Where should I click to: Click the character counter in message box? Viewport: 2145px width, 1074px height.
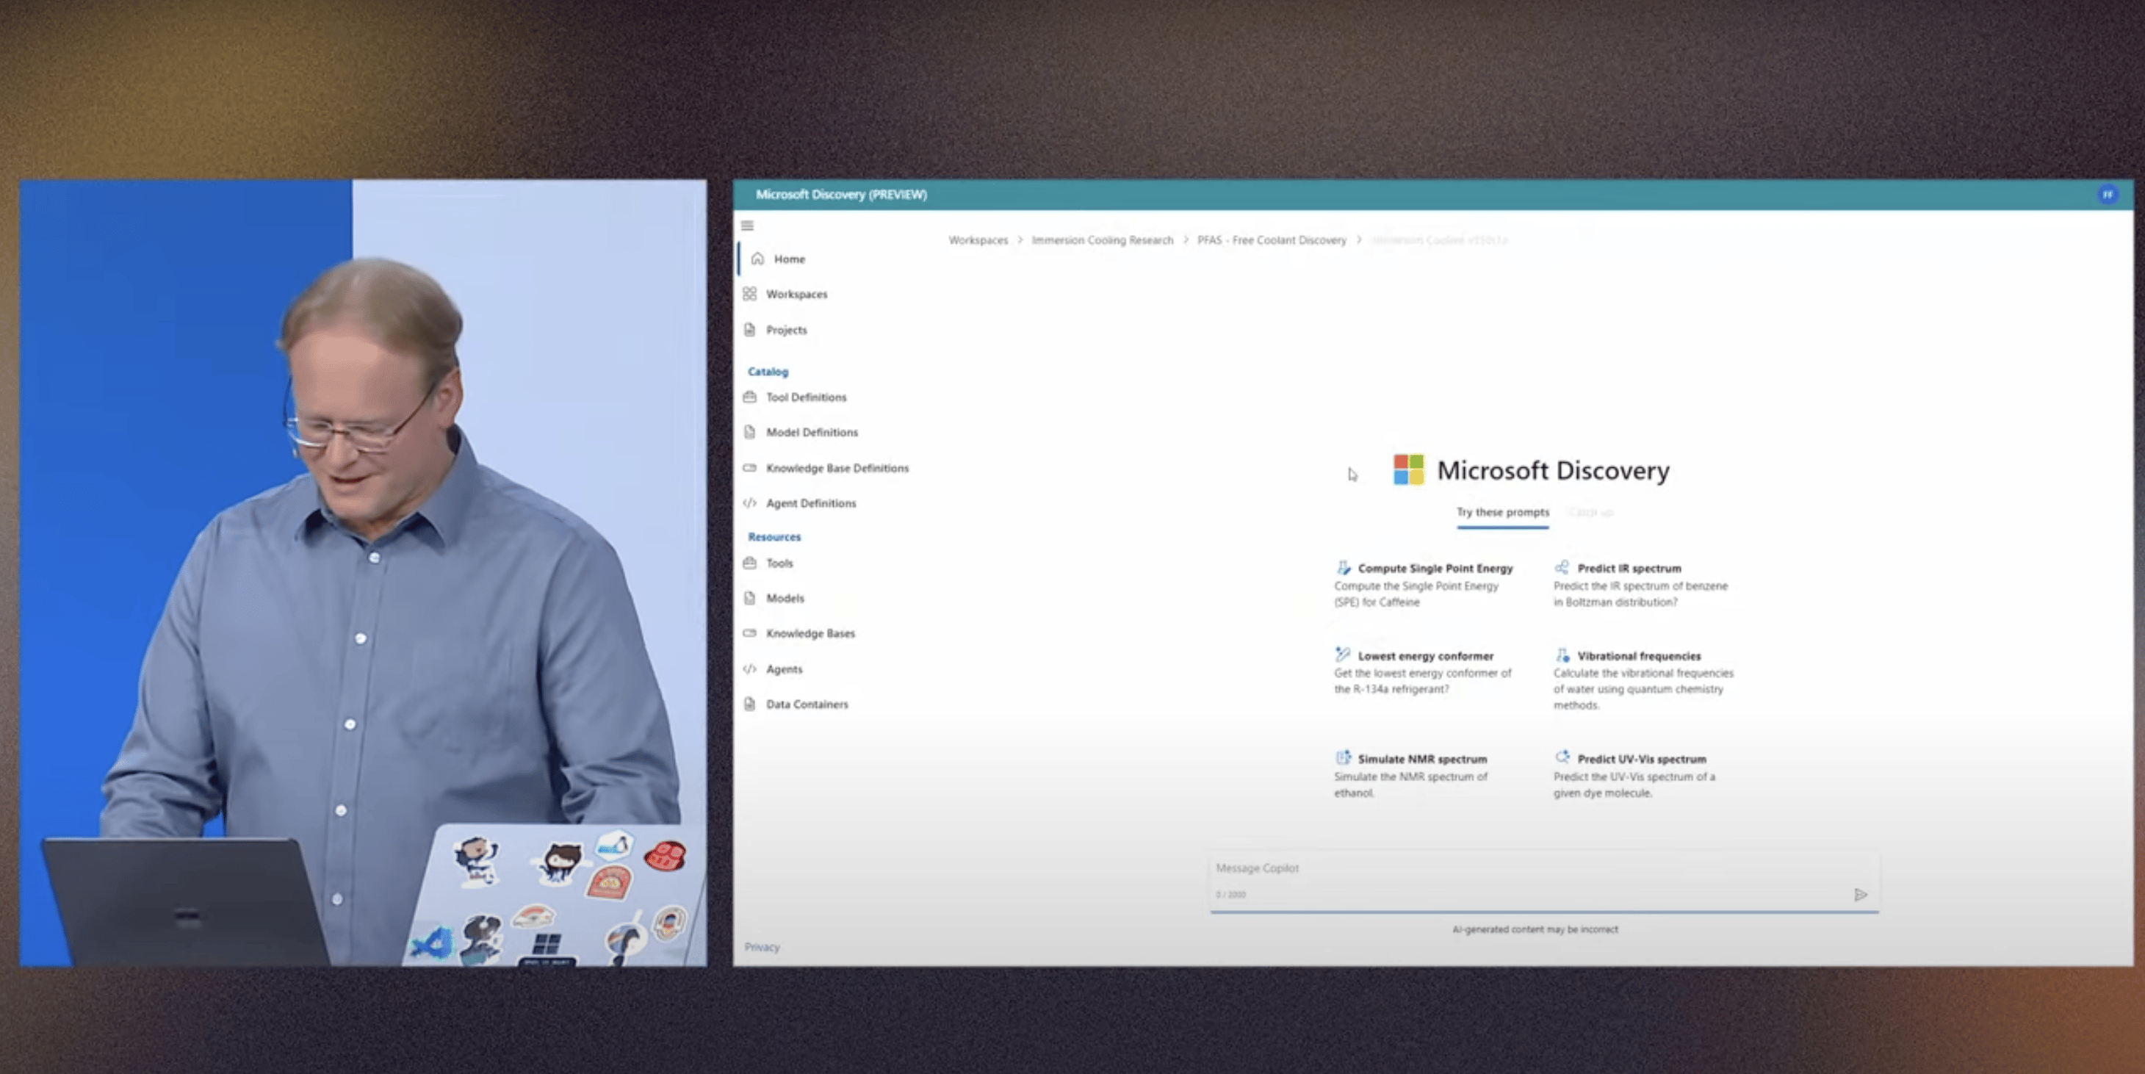pos(1230,895)
